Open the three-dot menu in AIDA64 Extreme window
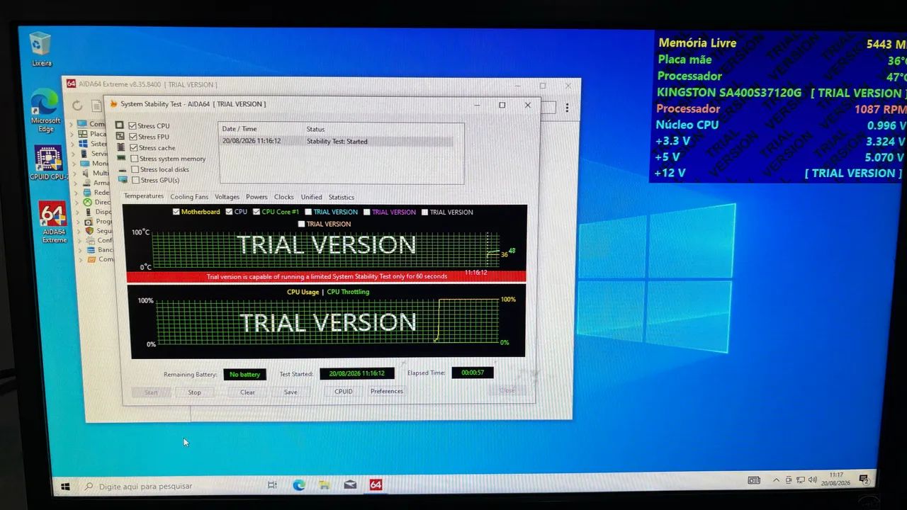The width and height of the screenshot is (907, 510). [567, 108]
